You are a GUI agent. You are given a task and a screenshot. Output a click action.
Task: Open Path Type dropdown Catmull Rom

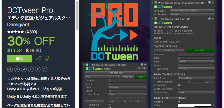196,78
